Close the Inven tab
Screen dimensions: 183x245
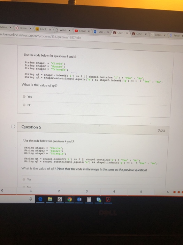pyautogui.click(x=30, y=28)
